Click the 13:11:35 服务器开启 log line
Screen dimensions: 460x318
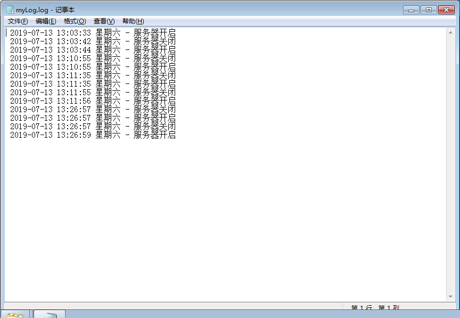[93, 83]
